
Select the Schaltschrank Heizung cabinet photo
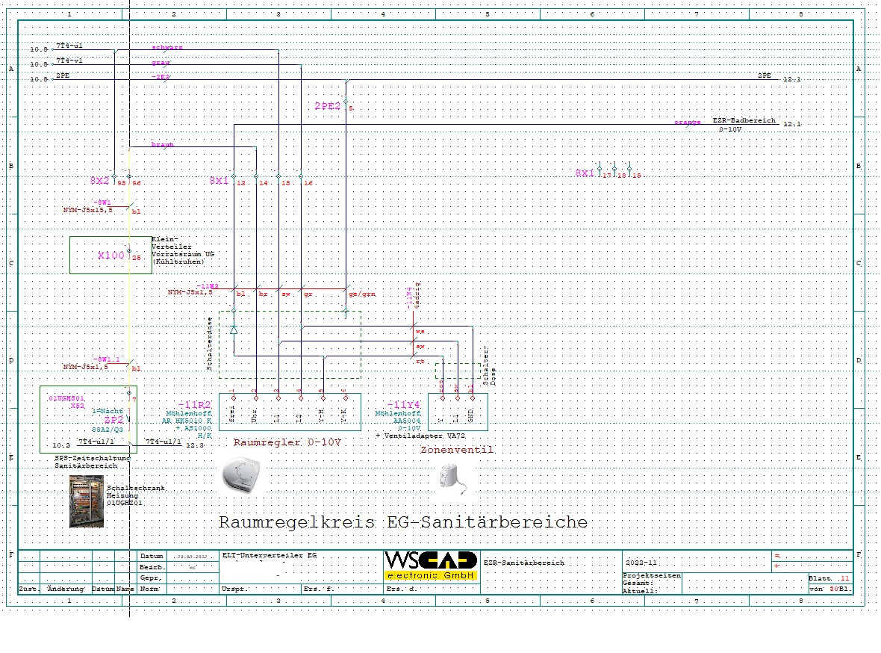(x=87, y=501)
